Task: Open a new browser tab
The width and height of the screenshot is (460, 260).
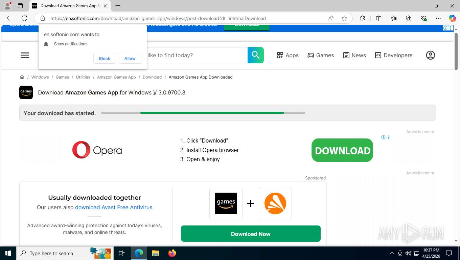Action: click(x=118, y=6)
